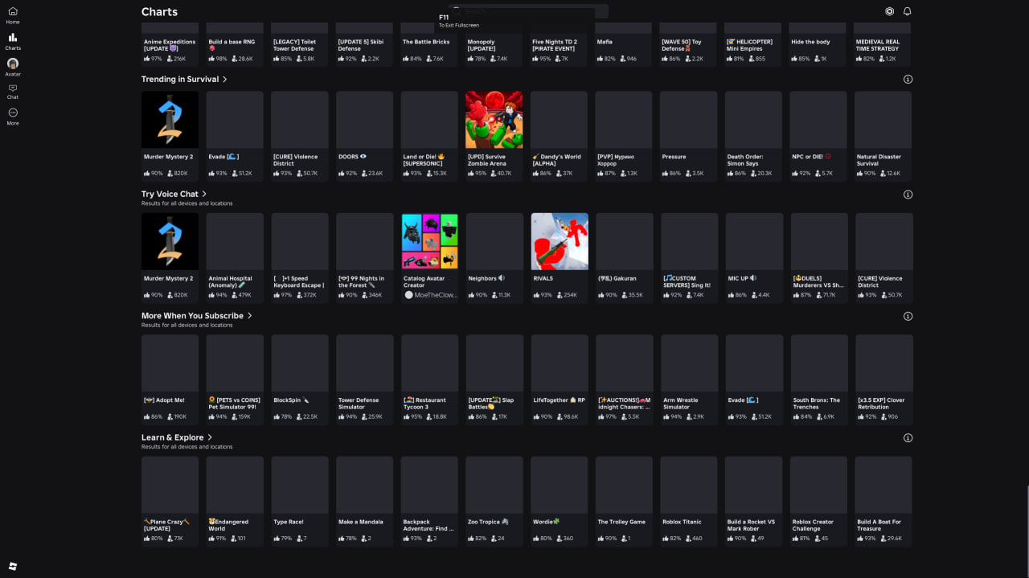Image resolution: width=1029 pixels, height=578 pixels.
Task: Expand the Try Voice Chat chevron
Action: (x=204, y=194)
